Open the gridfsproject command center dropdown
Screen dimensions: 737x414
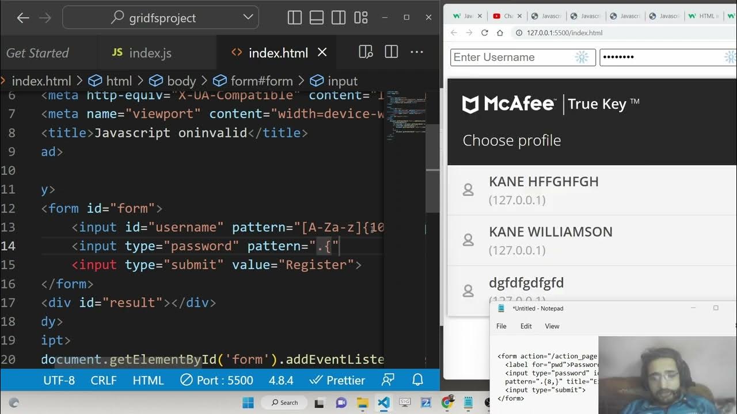click(248, 18)
